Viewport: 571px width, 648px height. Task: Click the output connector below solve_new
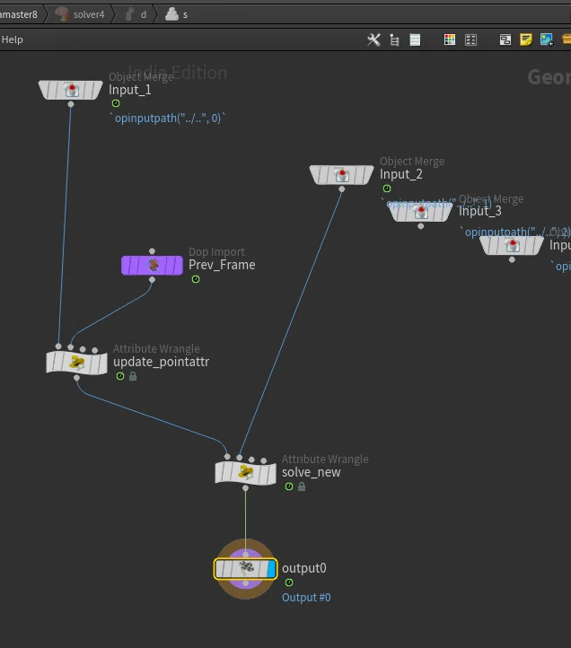(246, 489)
